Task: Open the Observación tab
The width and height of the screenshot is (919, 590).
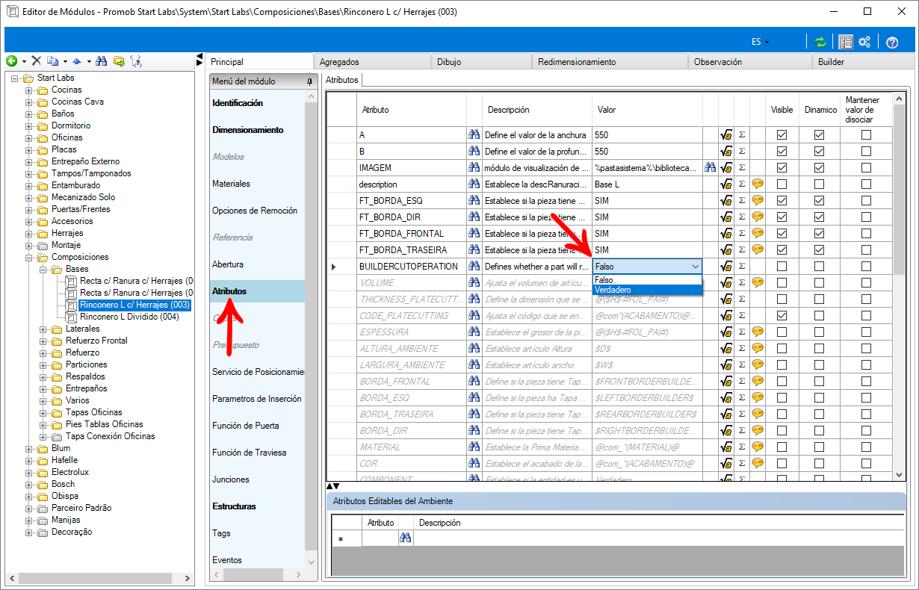Action: (749, 62)
